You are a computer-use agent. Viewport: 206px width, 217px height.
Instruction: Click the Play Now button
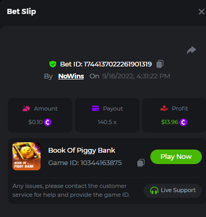point(176,157)
